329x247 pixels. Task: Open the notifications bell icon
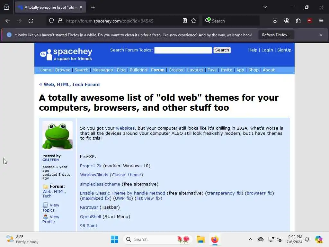tap(307, 239)
